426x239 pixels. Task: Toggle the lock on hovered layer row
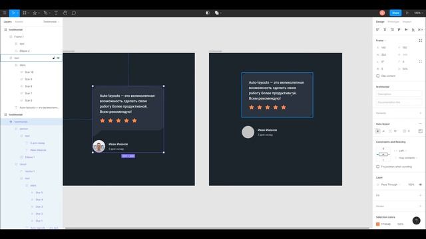[53, 58]
